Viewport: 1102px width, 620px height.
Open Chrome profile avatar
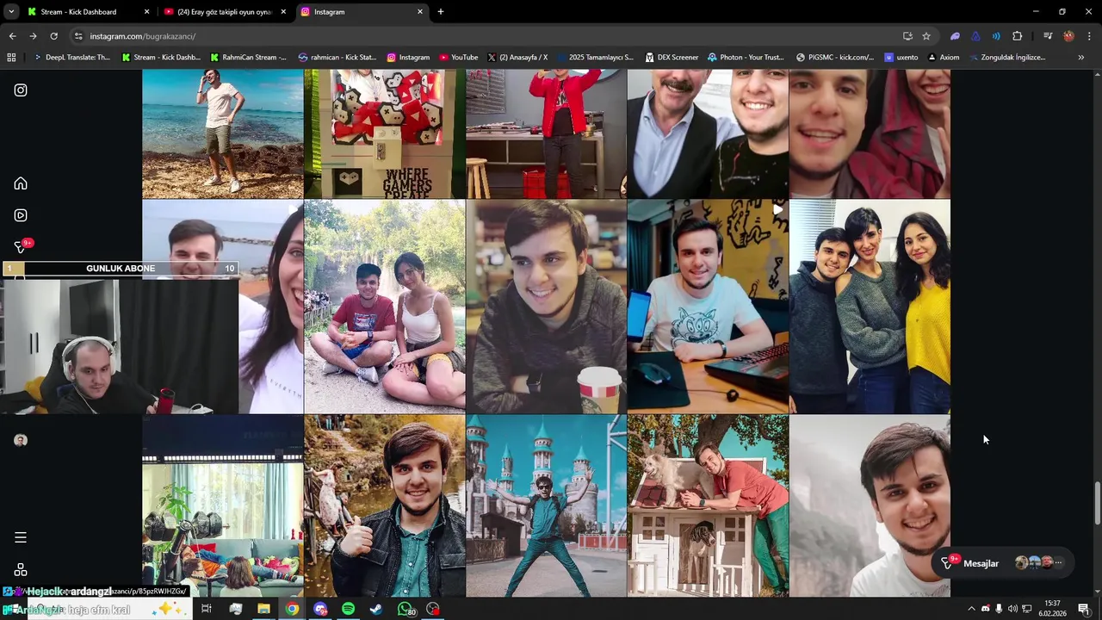(1068, 36)
